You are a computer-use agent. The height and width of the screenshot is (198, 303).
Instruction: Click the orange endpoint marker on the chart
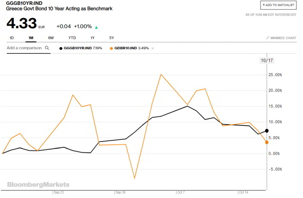[267, 142]
